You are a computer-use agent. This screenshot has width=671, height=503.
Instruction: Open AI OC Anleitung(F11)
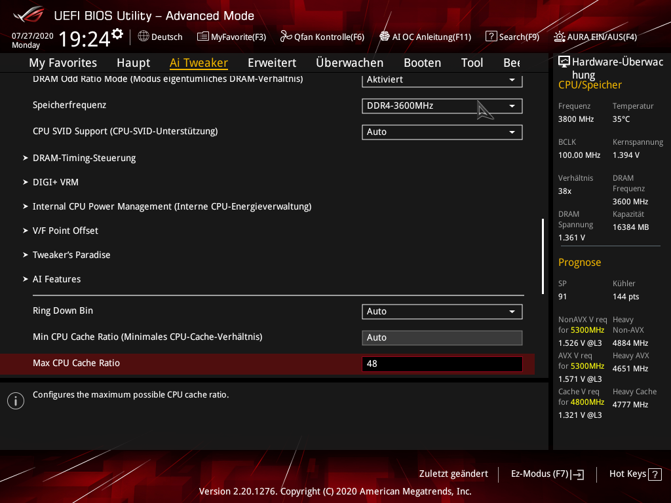pos(425,37)
